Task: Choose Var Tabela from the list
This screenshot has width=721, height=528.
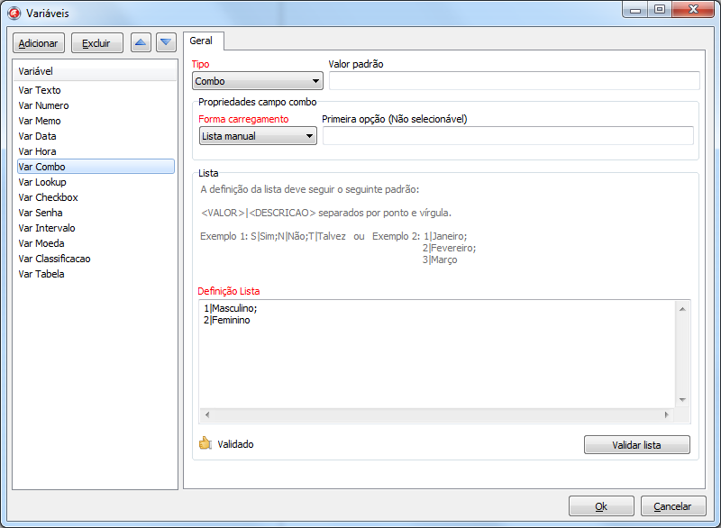Action: click(41, 274)
